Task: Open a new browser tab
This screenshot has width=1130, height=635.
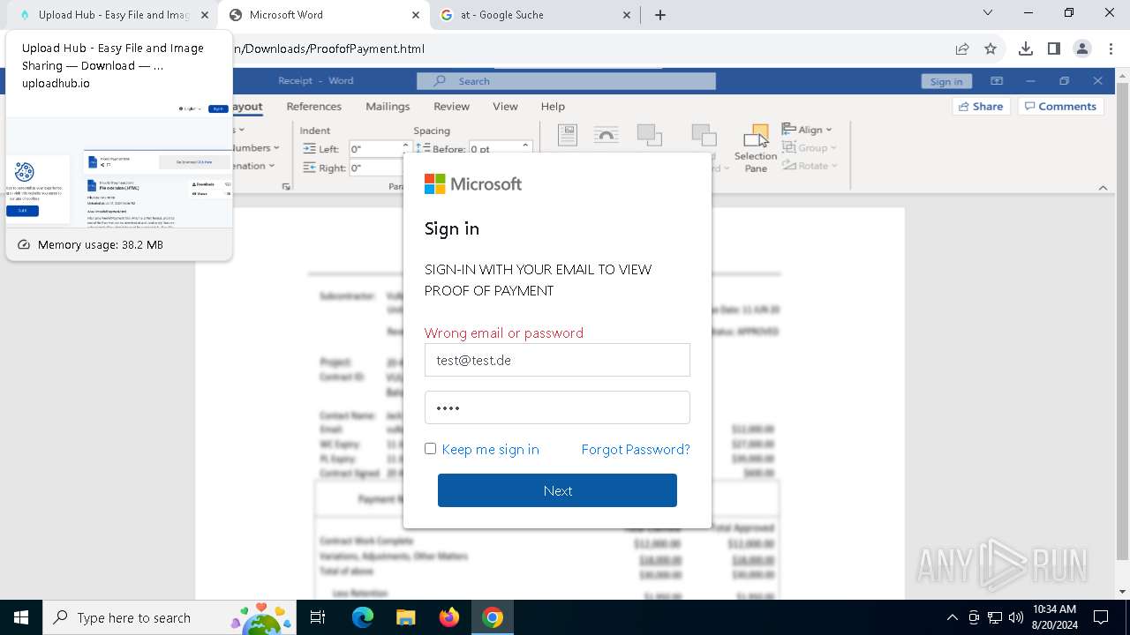Action: pos(660,15)
